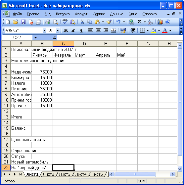Open the Research book icon
The image size is (184, 185).
coord(73,22)
